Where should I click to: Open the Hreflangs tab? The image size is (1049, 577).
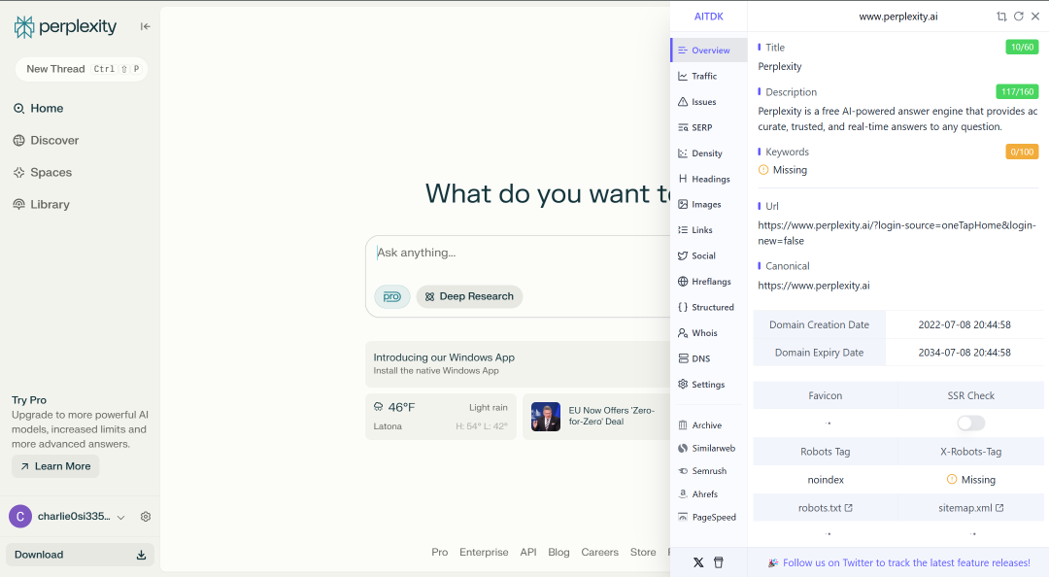point(708,281)
